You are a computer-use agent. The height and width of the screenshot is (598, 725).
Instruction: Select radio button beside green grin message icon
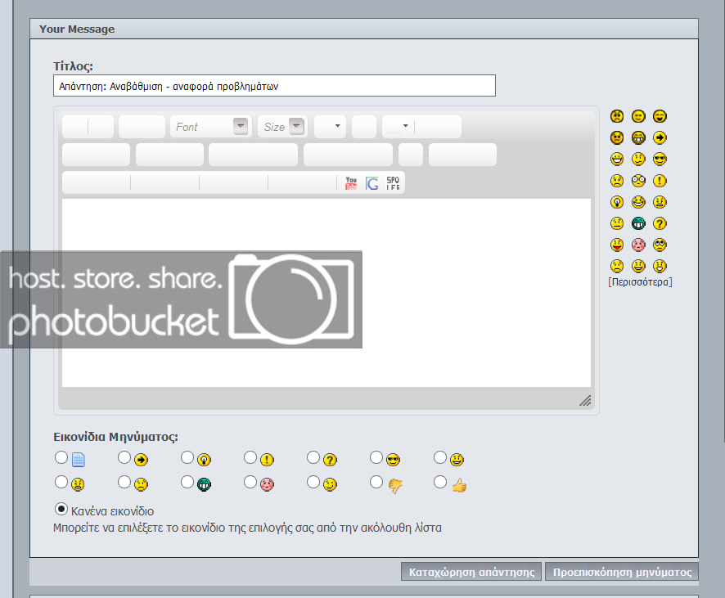pyautogui.click(x=187, y=482)
